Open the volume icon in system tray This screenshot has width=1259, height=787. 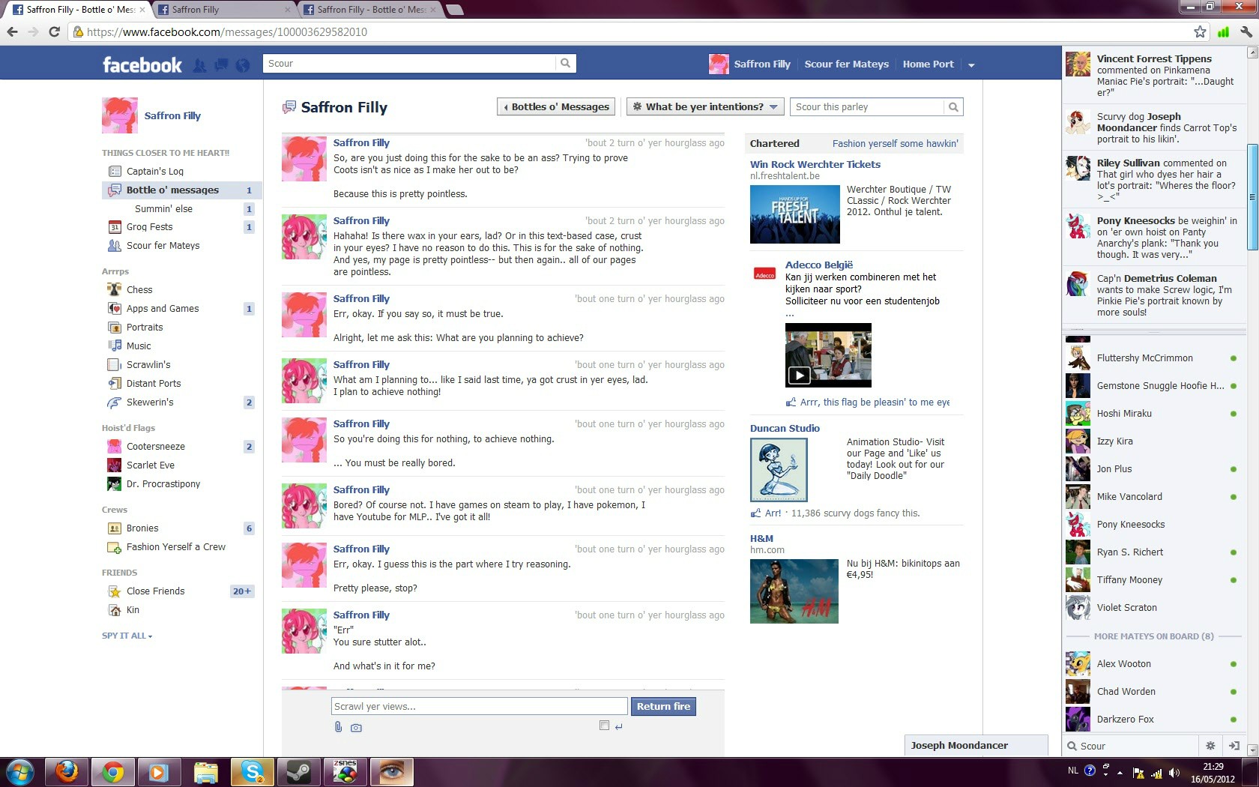click(x=1174, y=773)
